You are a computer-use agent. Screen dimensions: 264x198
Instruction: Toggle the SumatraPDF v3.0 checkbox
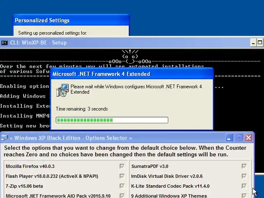244,166
